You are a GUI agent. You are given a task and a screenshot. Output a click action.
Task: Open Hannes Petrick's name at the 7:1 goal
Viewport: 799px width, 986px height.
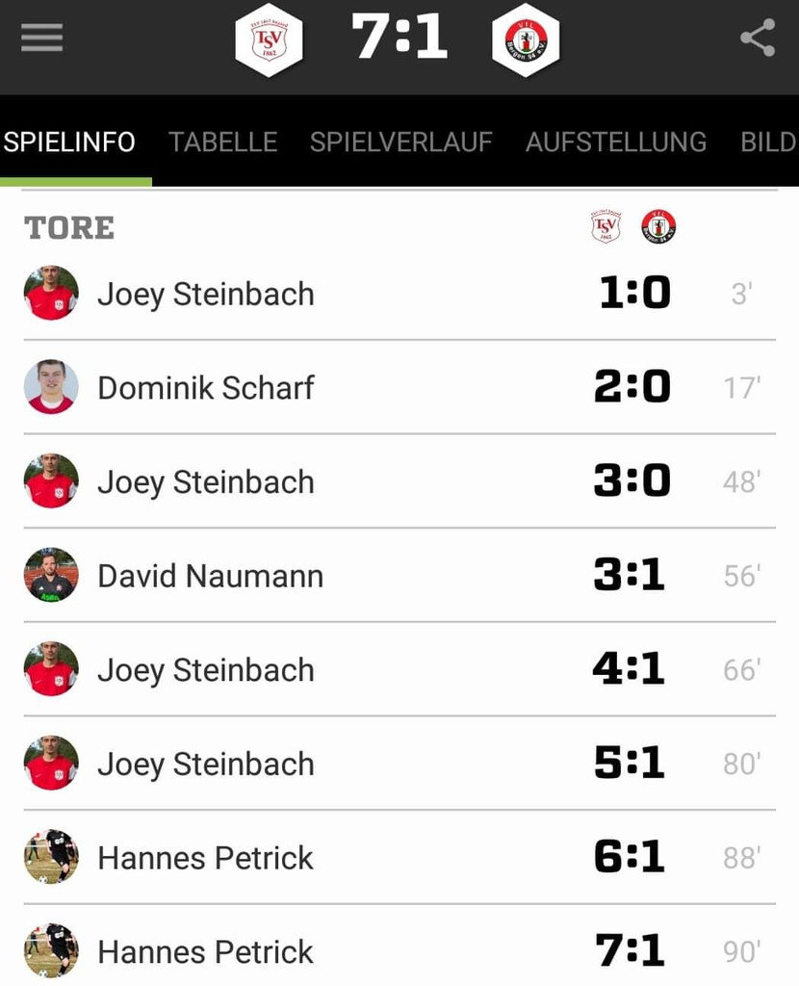(x=205, y=952)
